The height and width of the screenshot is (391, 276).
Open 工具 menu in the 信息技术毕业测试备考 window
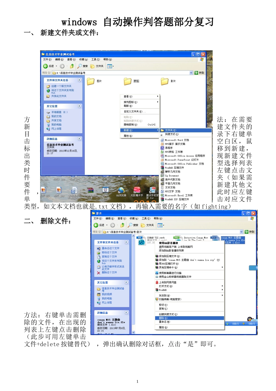coord(96,59)
